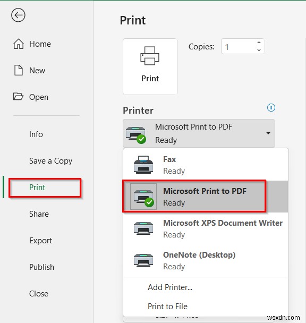Decrease copies with the down arrow
This screenshot has width=306, height=323.
[x=259, y=50]
